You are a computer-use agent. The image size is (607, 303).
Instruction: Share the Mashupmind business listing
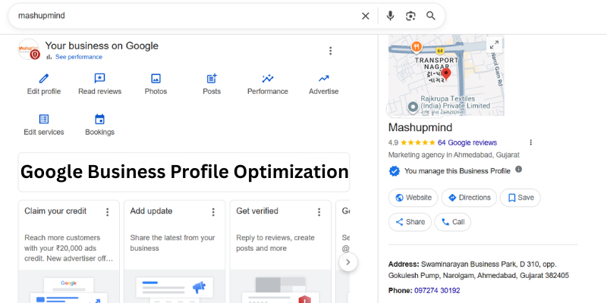tap(410, 222)
